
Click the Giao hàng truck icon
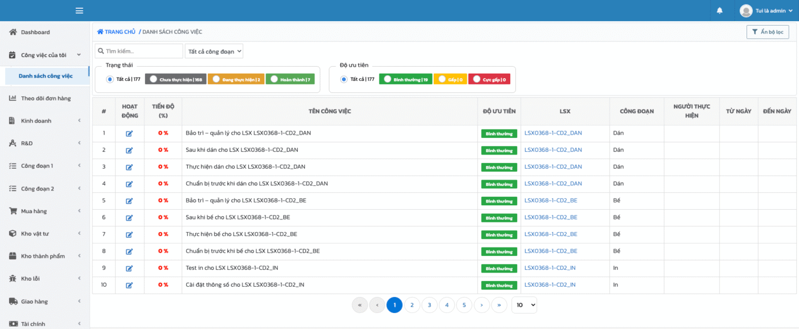[x=13, y=301]
